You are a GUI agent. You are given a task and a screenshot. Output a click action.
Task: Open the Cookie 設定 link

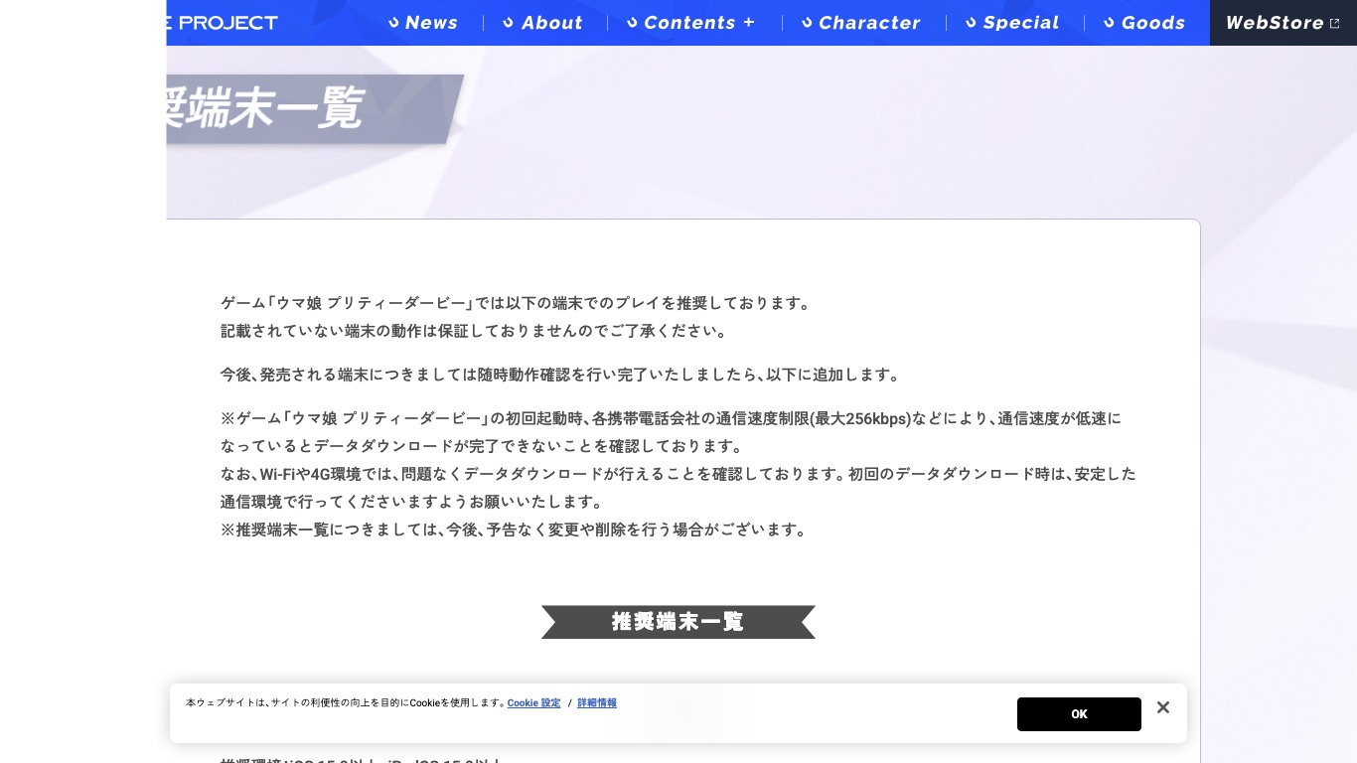coord(534,703)
